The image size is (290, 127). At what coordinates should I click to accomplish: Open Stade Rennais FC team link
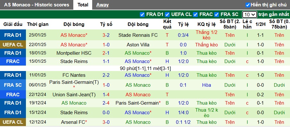[138, 35]
